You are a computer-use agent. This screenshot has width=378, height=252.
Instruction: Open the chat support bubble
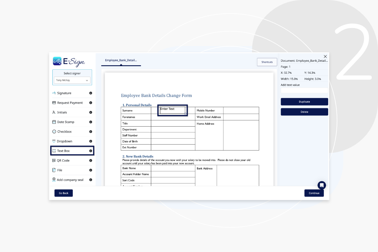(322, 185)
